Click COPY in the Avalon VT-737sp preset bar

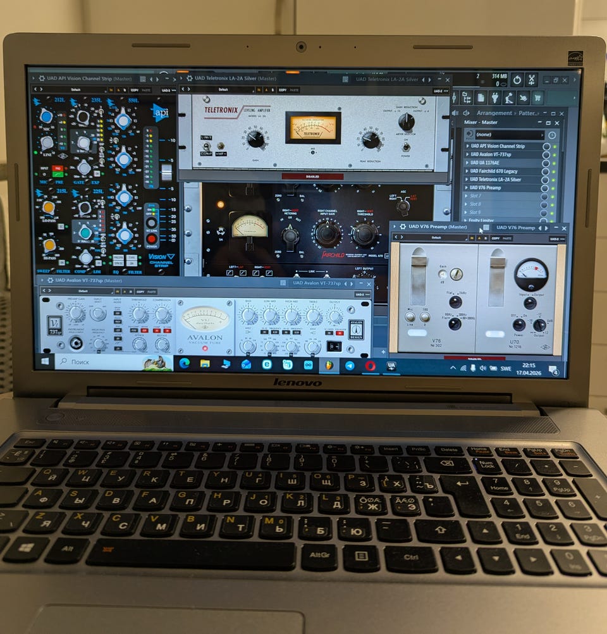[x=140, y=291]
